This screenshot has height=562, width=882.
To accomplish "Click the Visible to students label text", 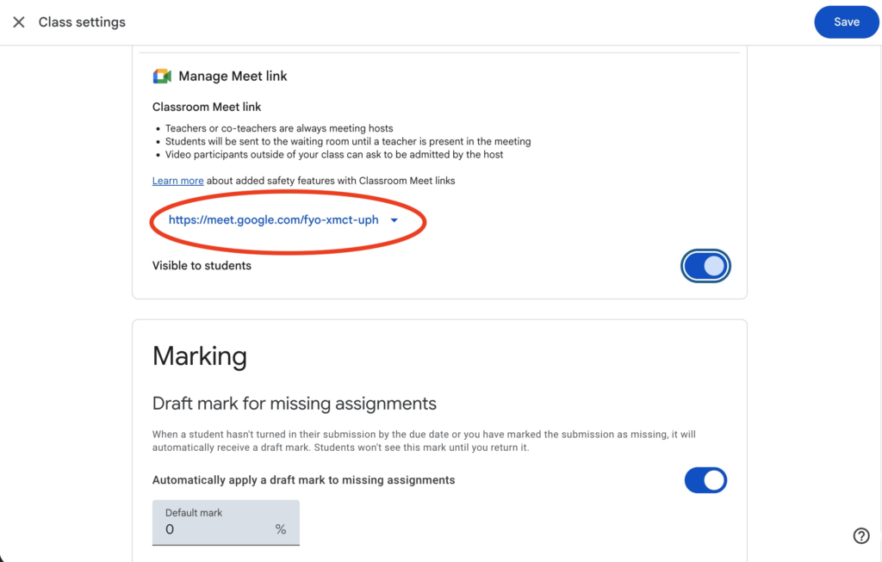I will coord(202,266).
